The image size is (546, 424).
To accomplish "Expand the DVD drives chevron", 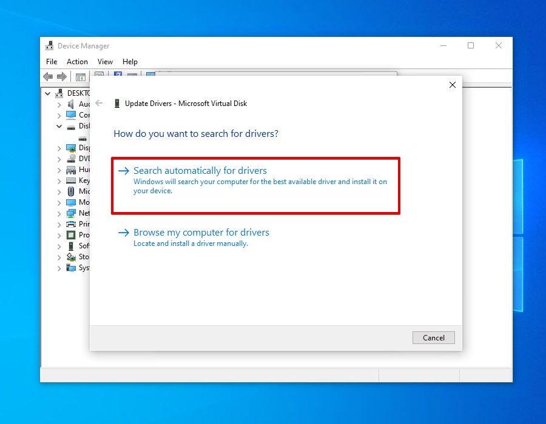I will pos(59,159).
